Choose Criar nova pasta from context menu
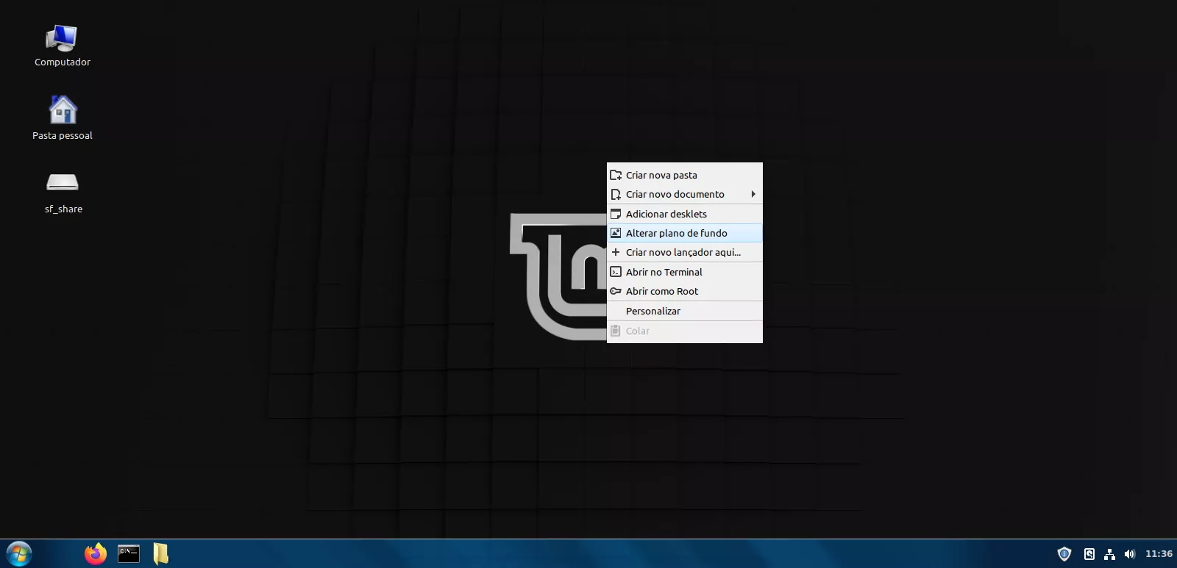 point(685,175)
